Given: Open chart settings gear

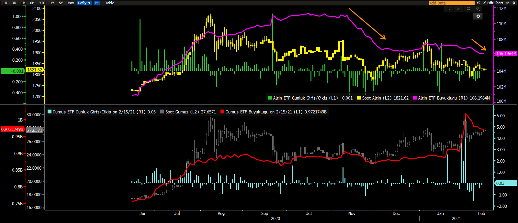Looking at the screenshot, I should [513, 3].
